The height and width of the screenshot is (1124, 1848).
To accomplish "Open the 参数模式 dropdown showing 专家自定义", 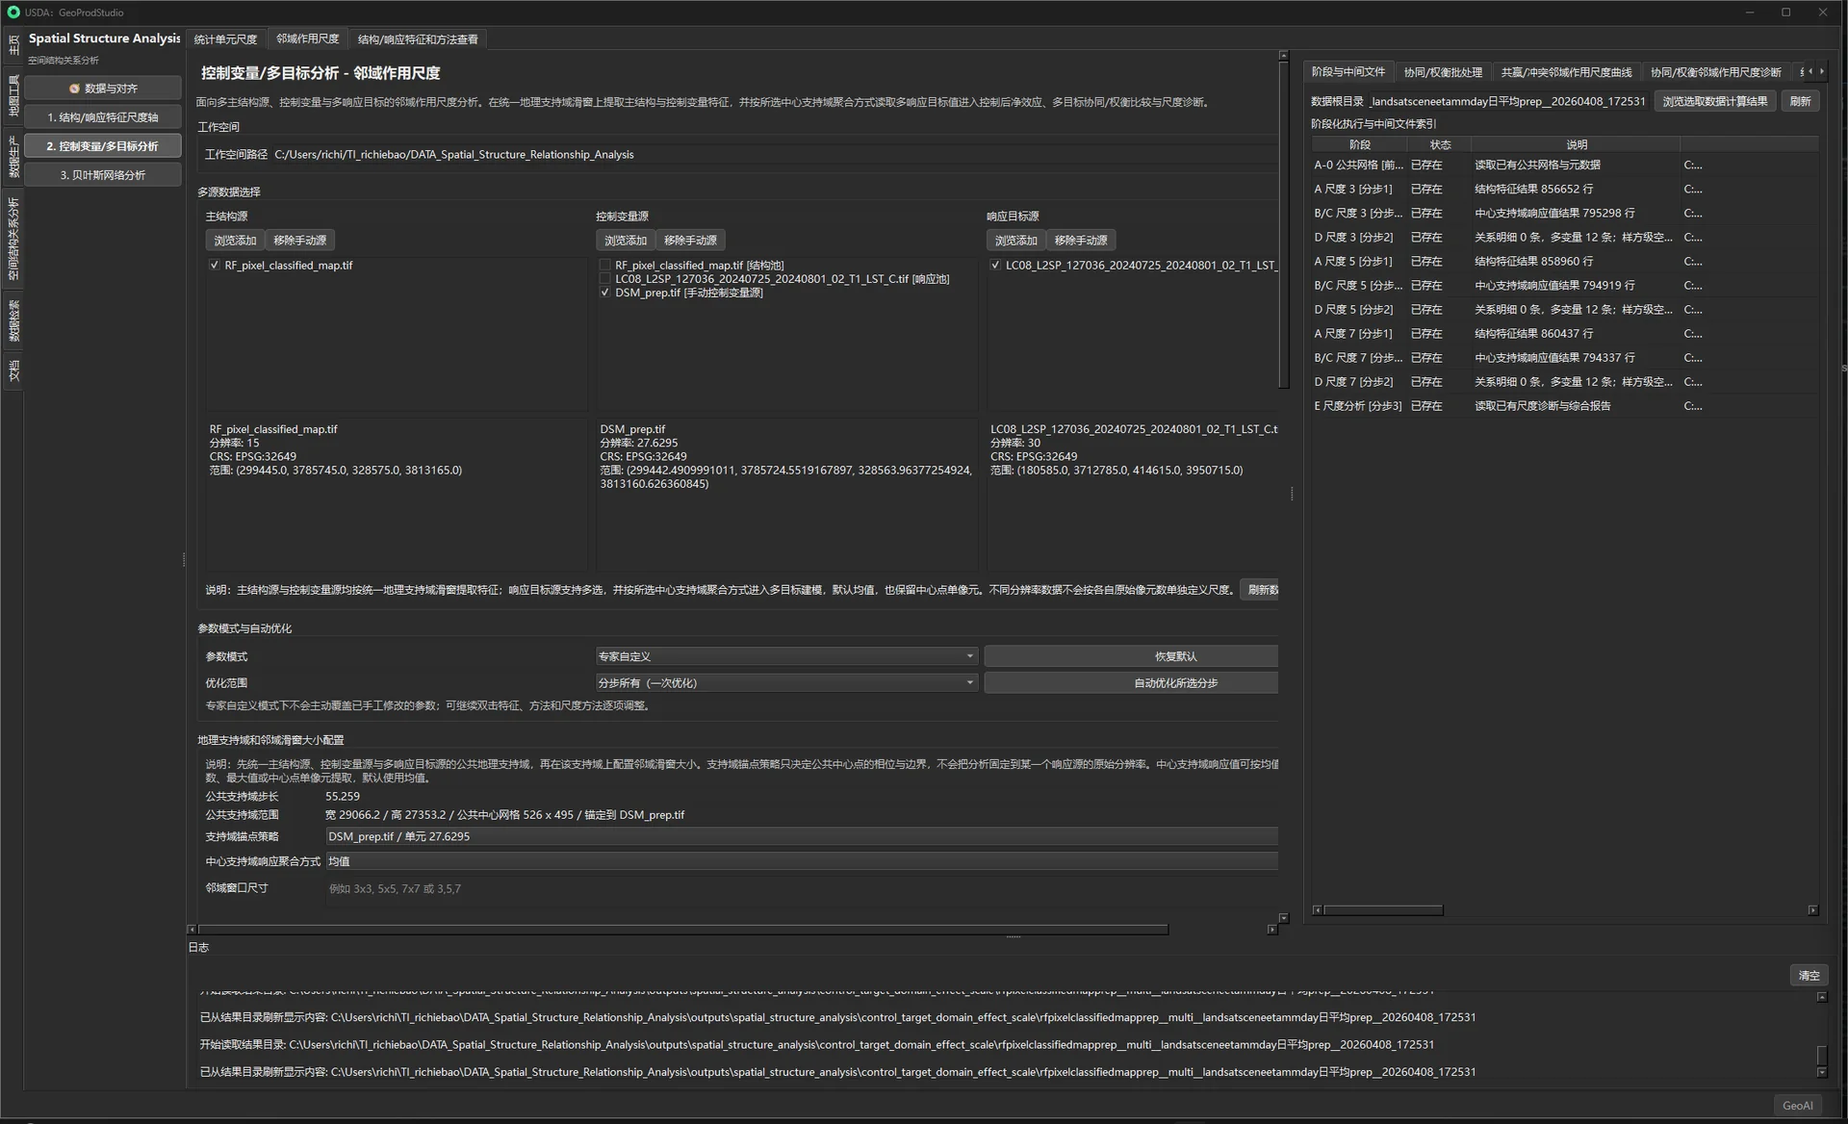I will coord(786,656).
